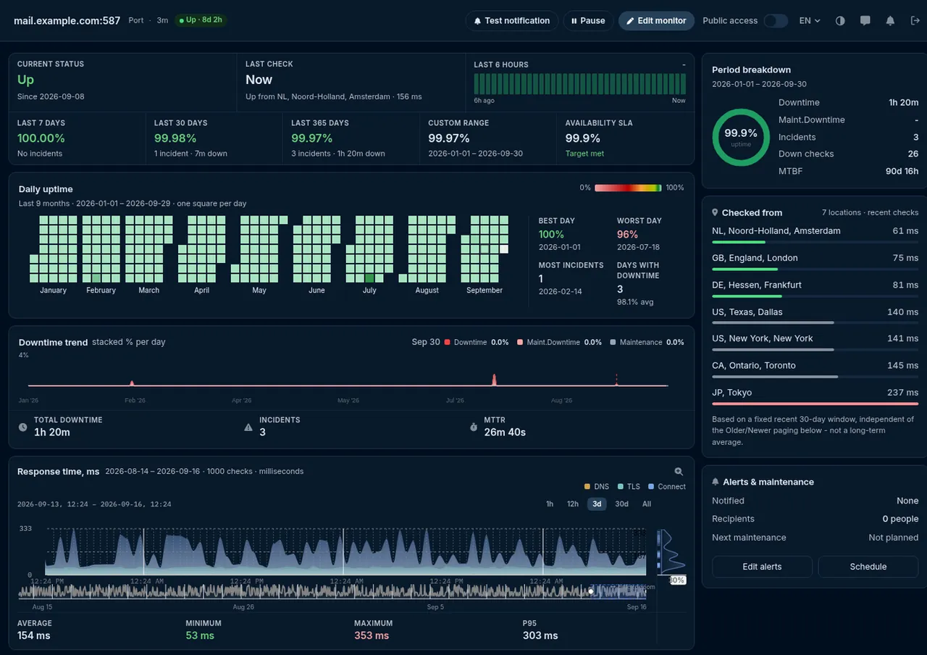Image resolution: width=927 pixels, height=655 pixels.
Task: Click the 'NL, Noord-Holland, Amsterdam' location row
Action: (x=815, y=235)
